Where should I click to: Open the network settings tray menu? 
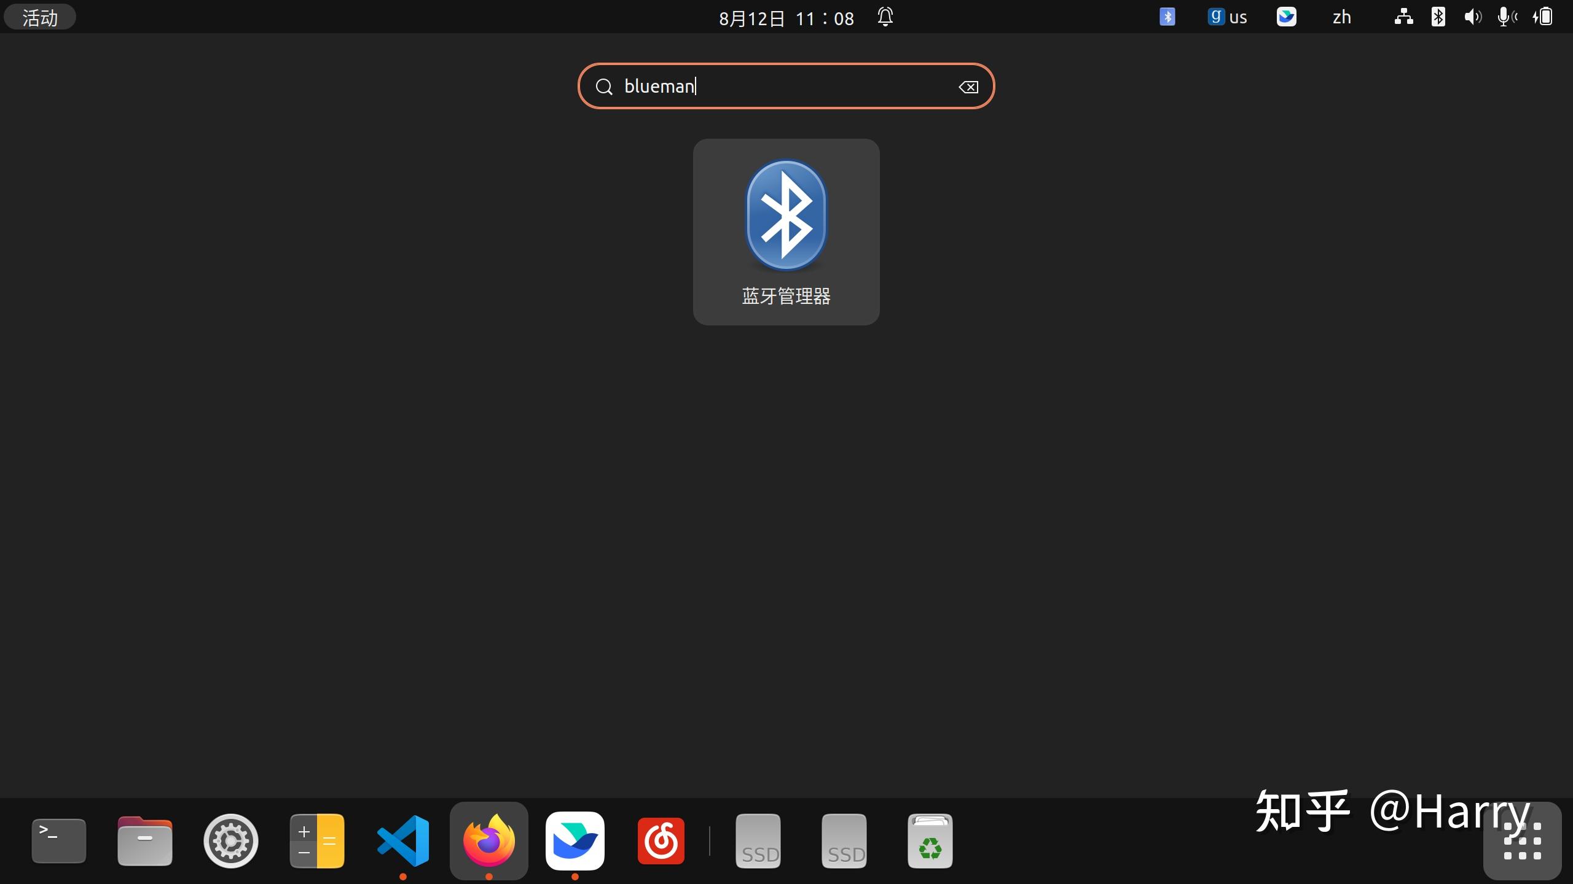[x=1403, y=17]
